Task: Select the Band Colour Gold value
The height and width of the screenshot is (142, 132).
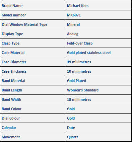Action: pos(71,109)
